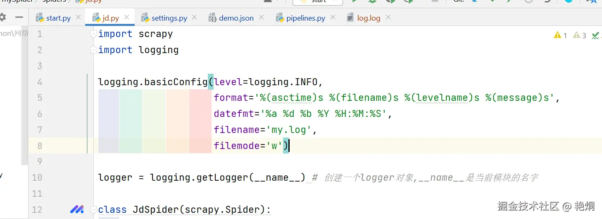Click '%(levelname)s' in the format string
Viewport: 602px width, 219px height.
pos(442,98)
